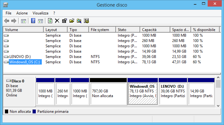224x125 pixels.
Task: Click the Open folder toolbar icon
Action: [72, 21]
